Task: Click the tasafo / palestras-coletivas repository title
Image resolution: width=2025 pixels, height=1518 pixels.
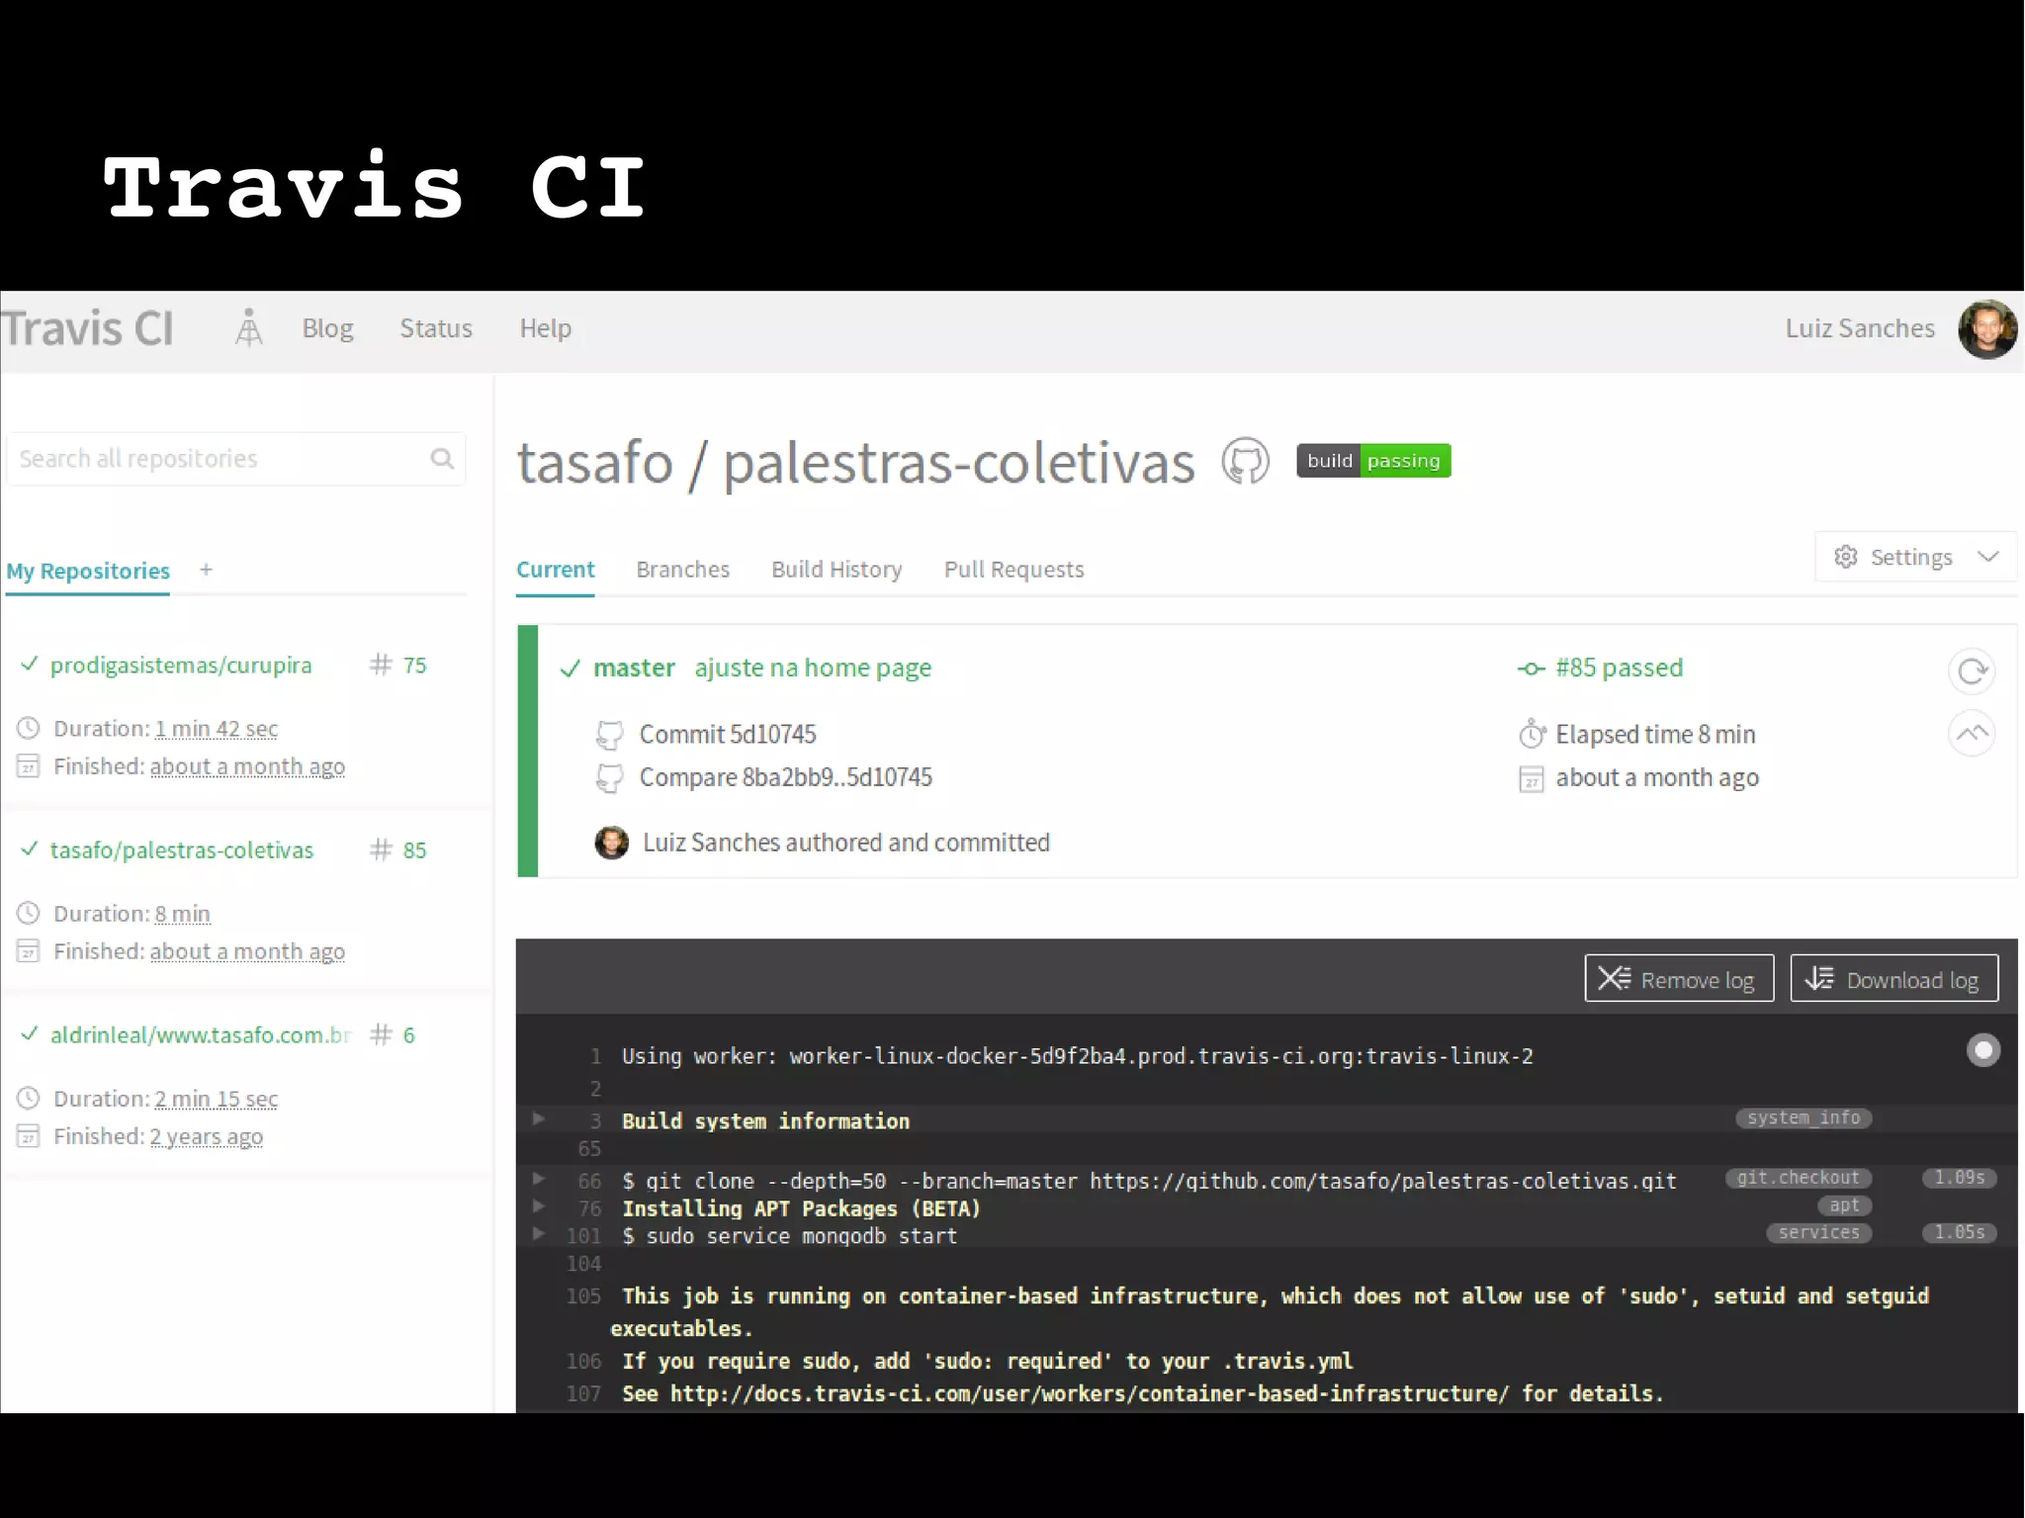Action: tap(855, 463)
